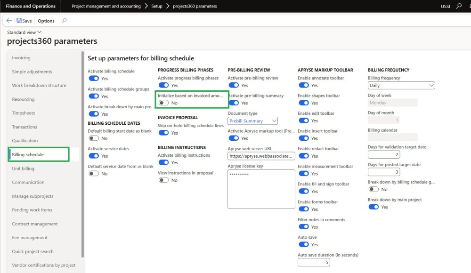
Task: Turn off Auto save toggle
Action: coord(304,245)
